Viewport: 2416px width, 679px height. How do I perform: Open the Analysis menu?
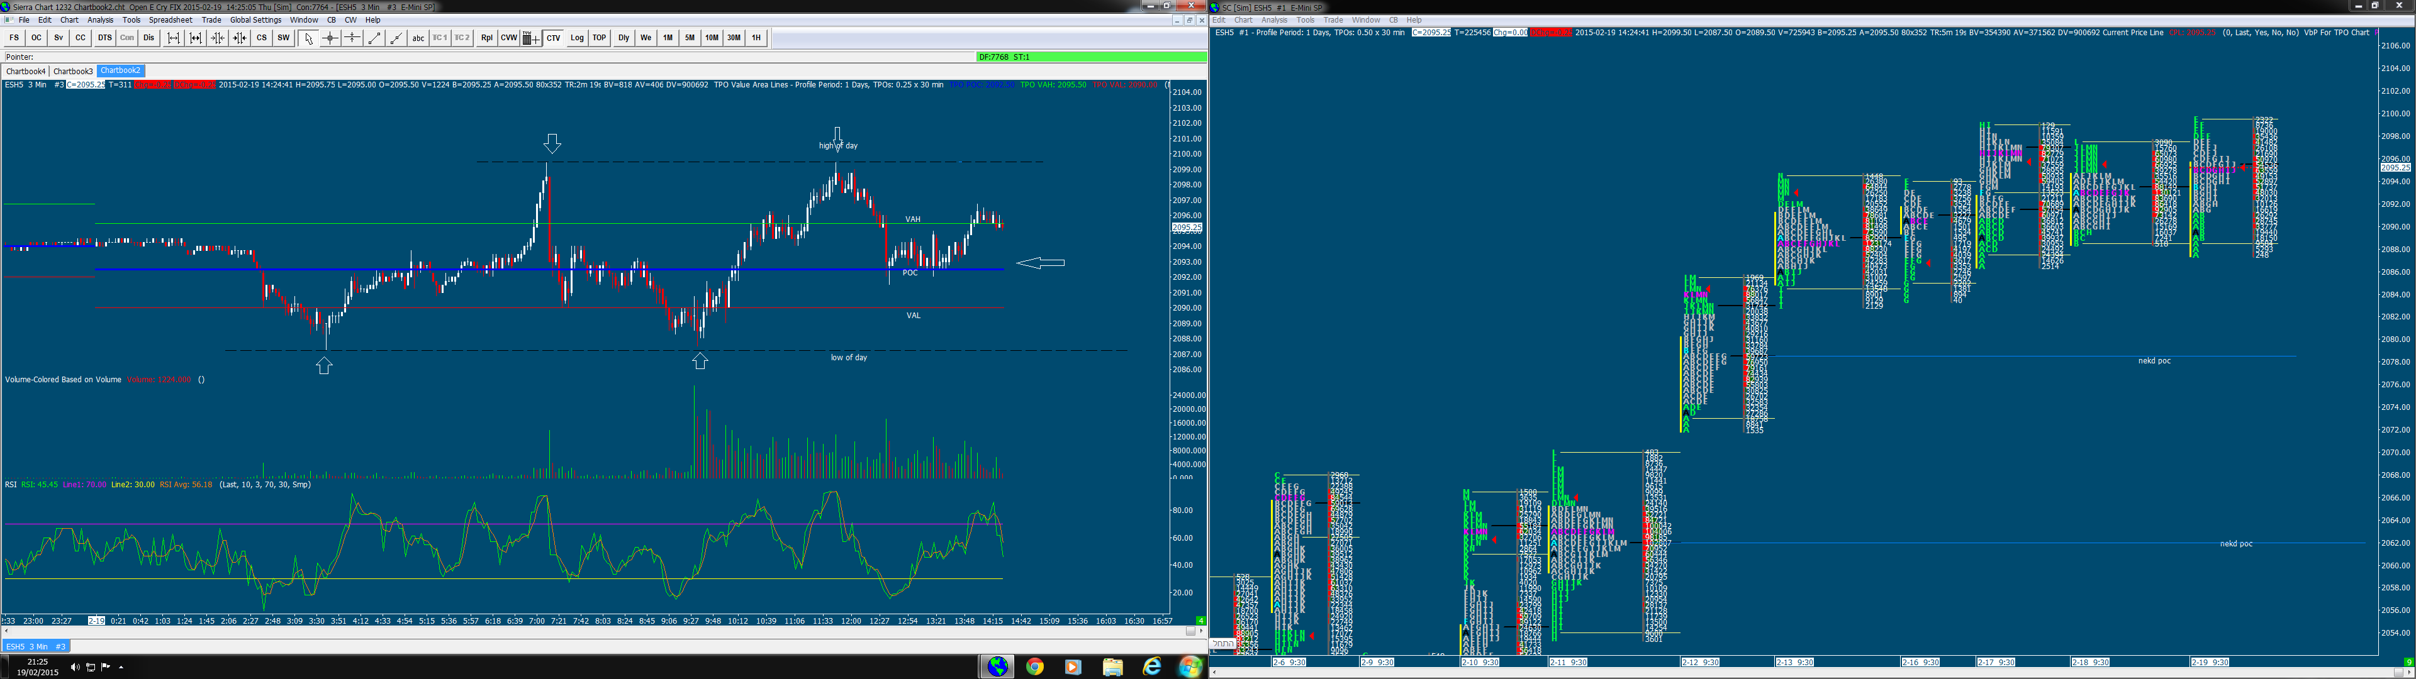coord(101,19)
